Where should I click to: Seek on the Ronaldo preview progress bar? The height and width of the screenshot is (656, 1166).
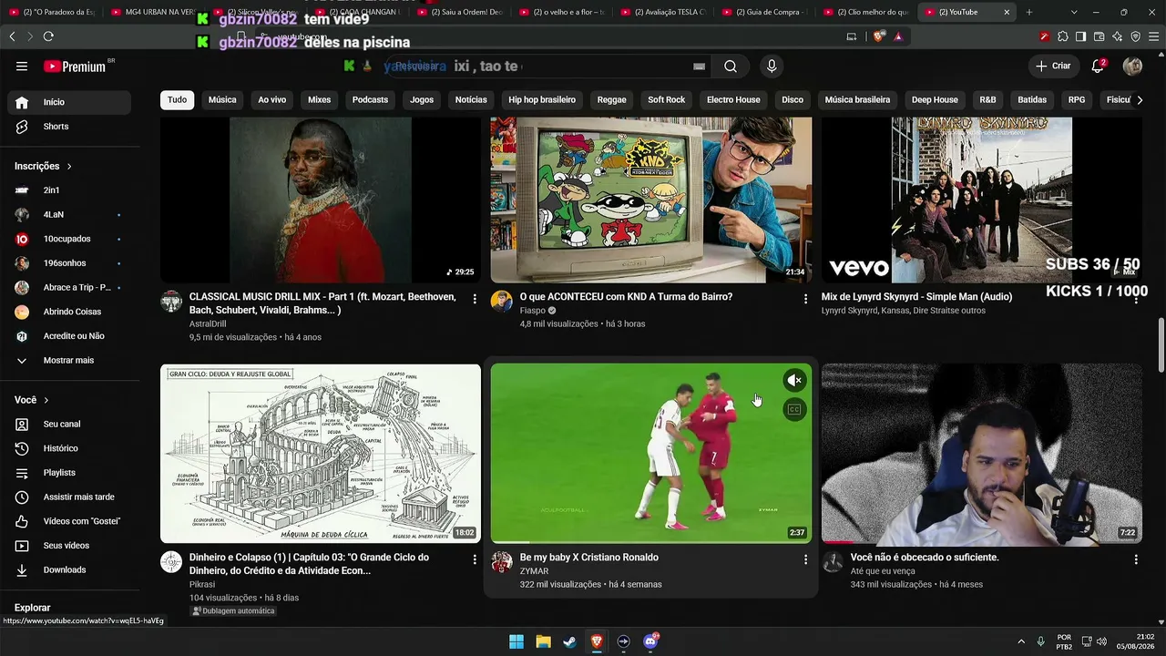coord(651,542)
